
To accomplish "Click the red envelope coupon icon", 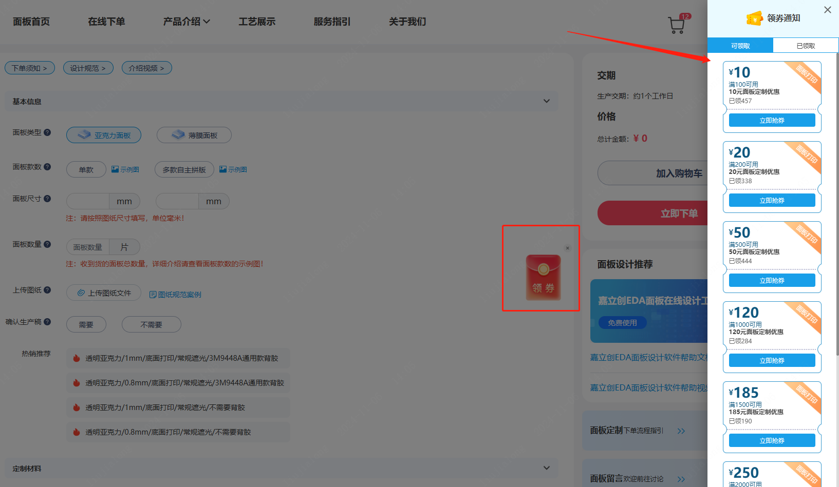I will [543, 278].
